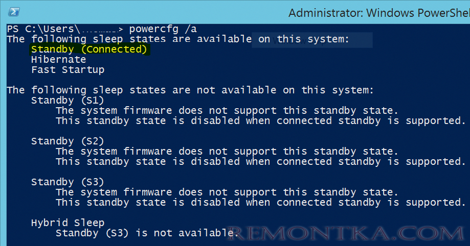Screen dimensions: 470x246
Task: Click the highlighted Standby (Connected) line
Action: (89, 50)
